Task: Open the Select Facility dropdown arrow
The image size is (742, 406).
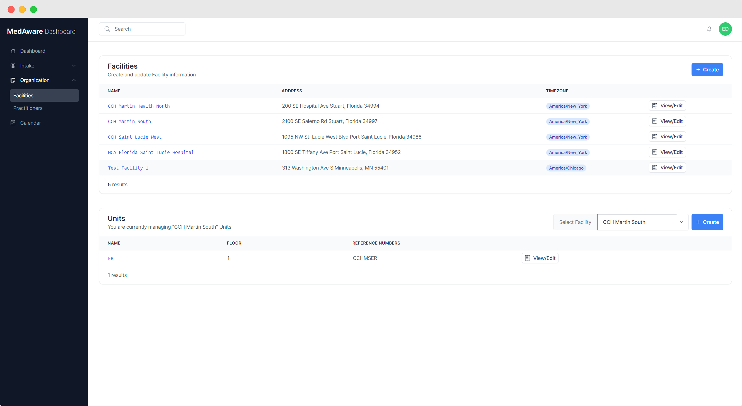Action: [681, 222]
